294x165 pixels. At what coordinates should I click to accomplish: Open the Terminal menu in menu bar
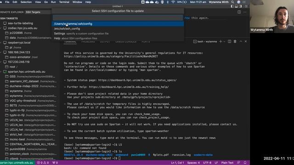pyautogui.click(x=64, y=2)
